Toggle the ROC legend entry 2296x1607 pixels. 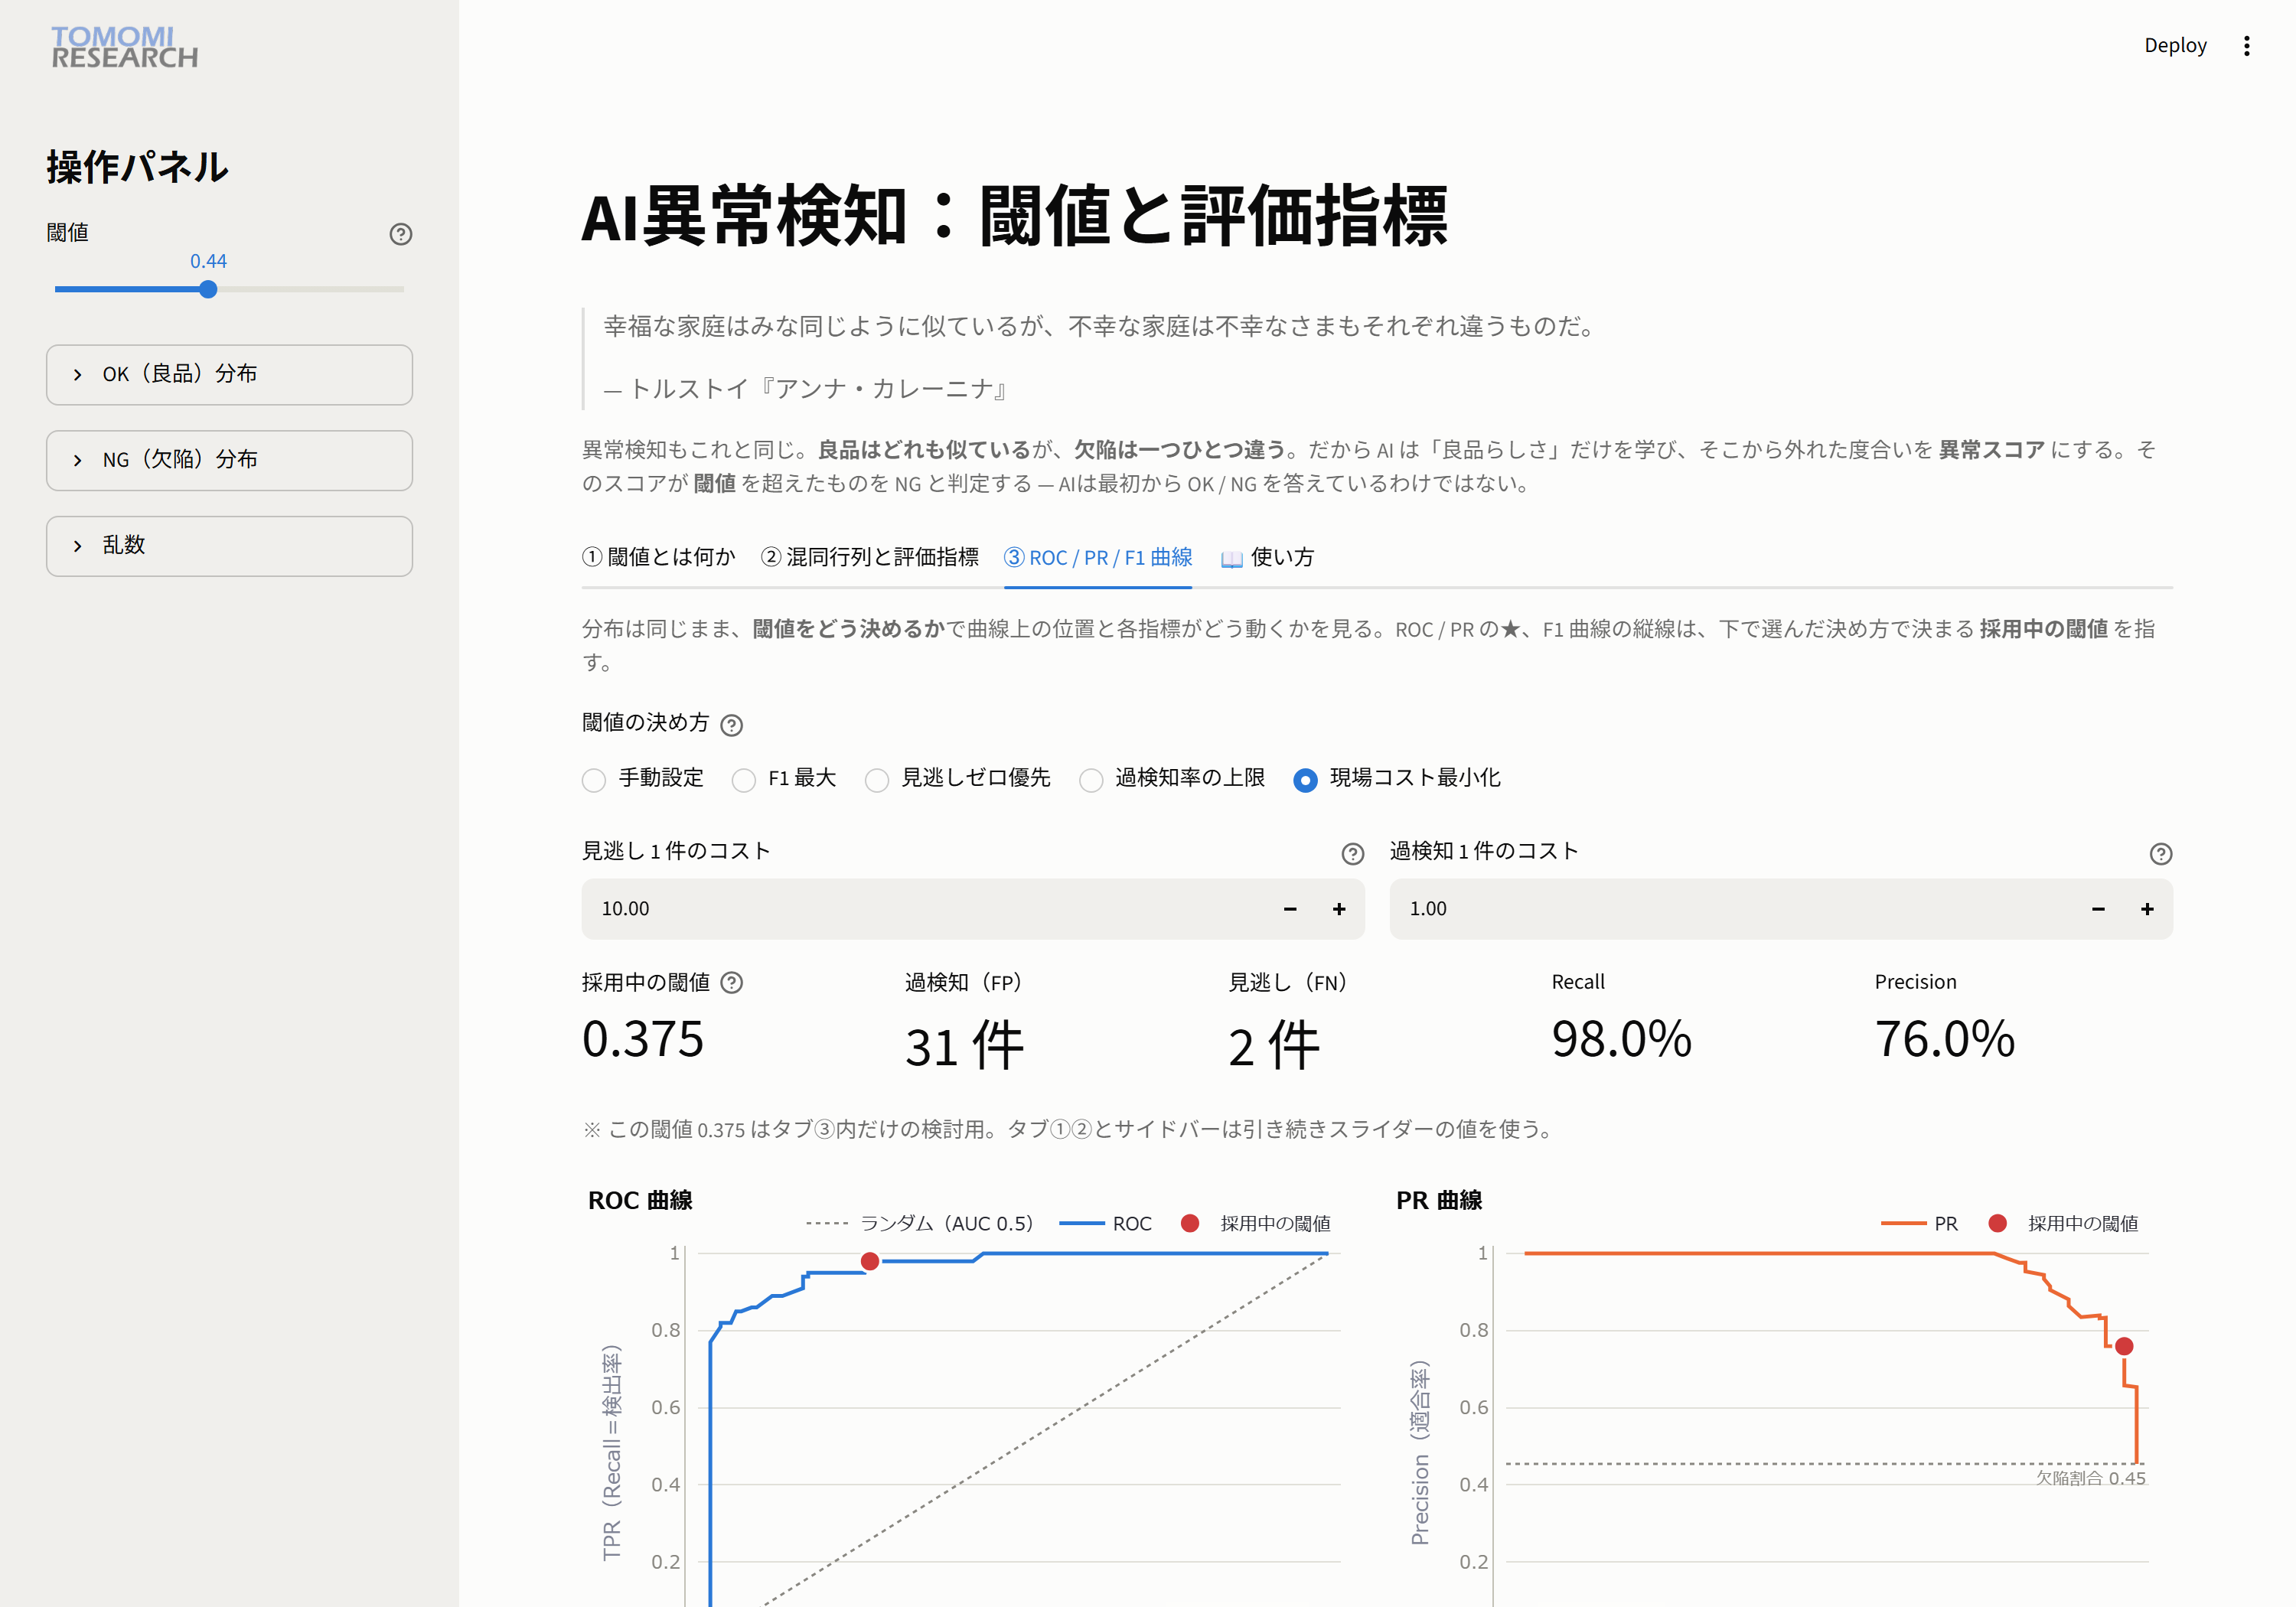1106,1224
